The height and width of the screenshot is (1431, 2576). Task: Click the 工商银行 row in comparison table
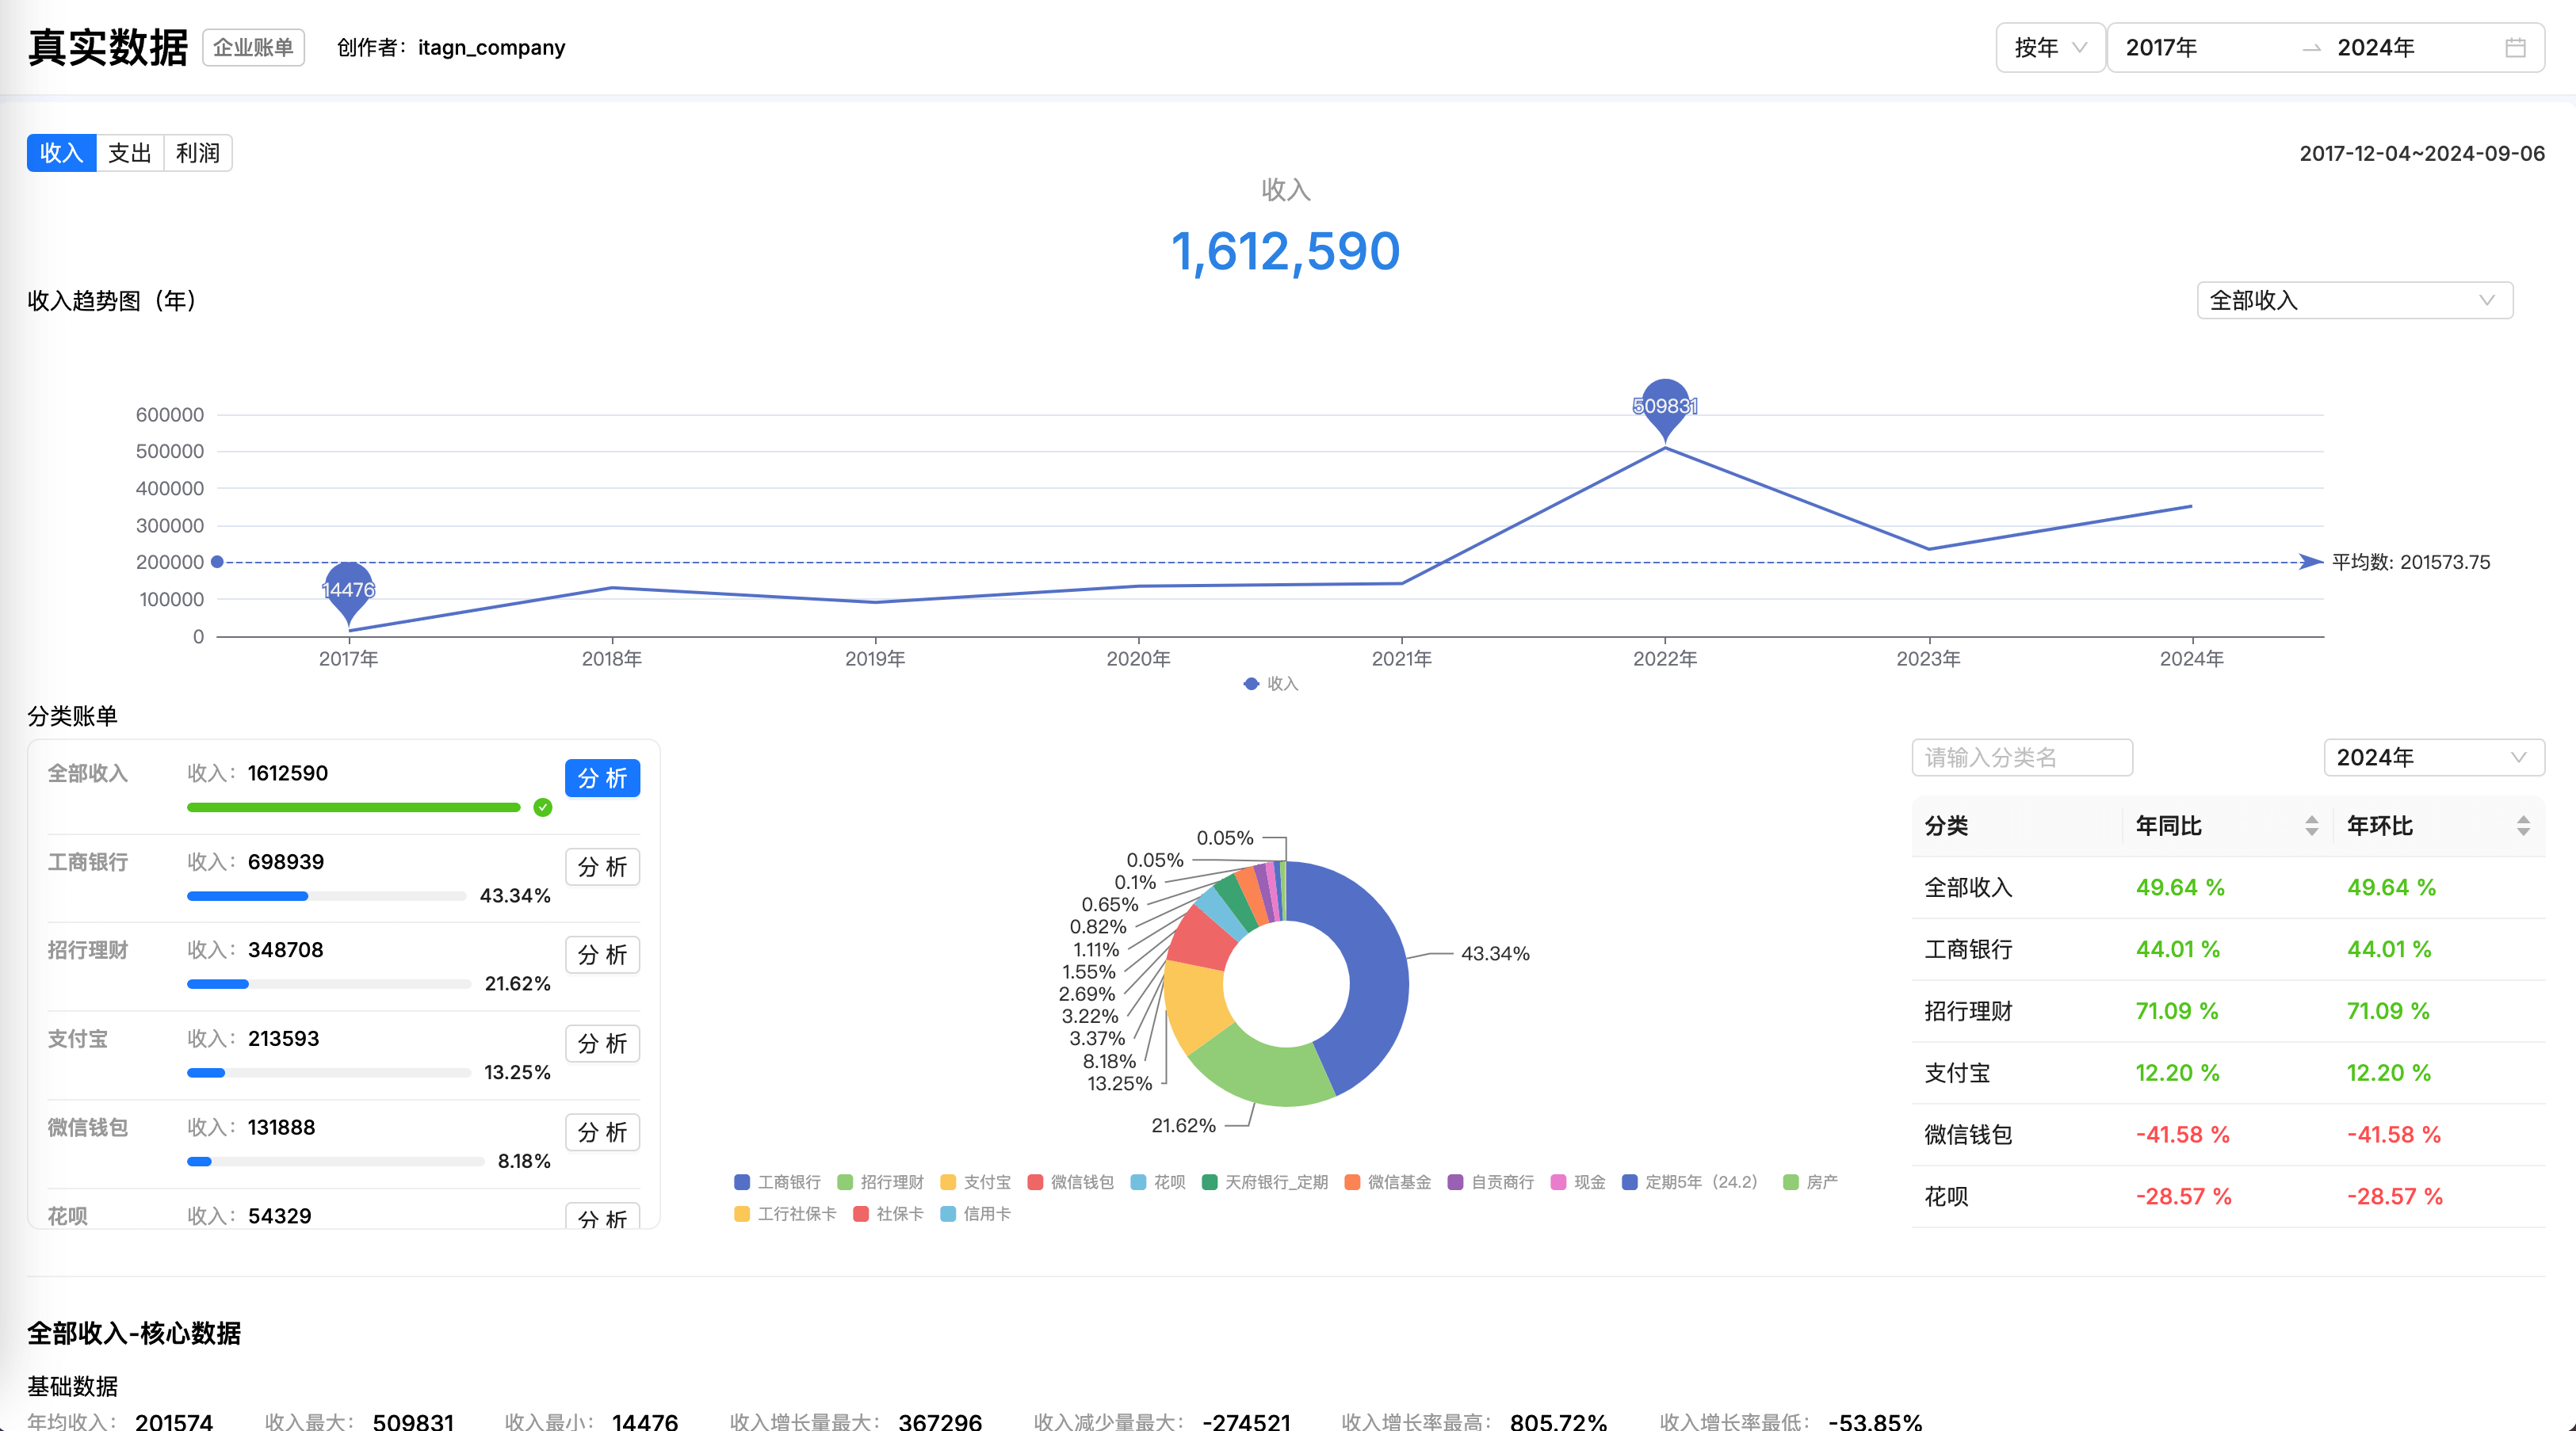(2228, 949)
